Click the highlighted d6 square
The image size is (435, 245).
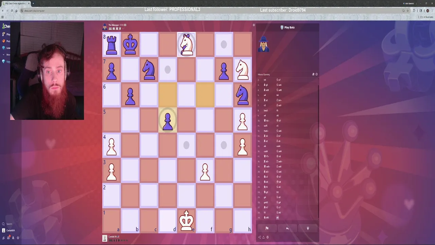point(168,95)
